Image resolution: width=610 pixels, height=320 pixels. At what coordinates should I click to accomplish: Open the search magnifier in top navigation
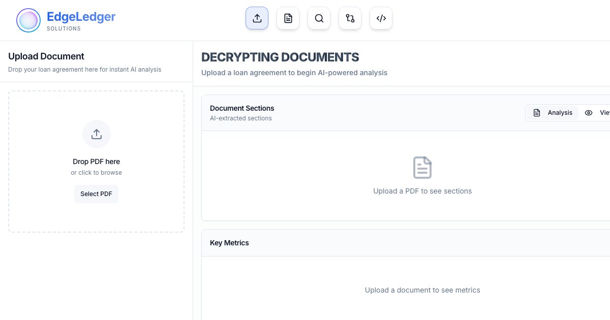319,18
